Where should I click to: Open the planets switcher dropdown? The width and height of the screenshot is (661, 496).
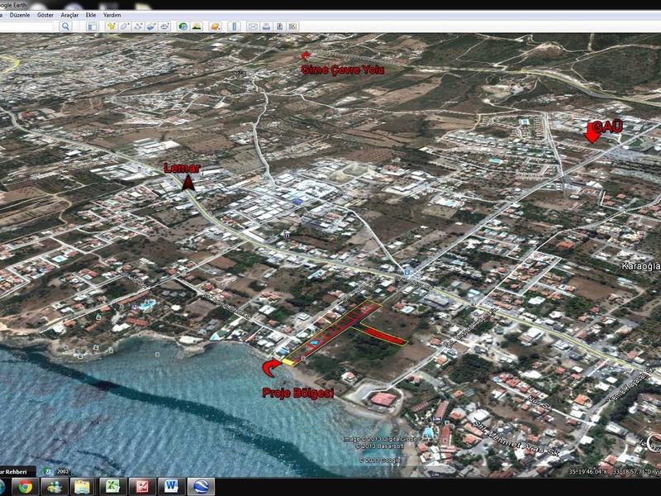(215, 26)
